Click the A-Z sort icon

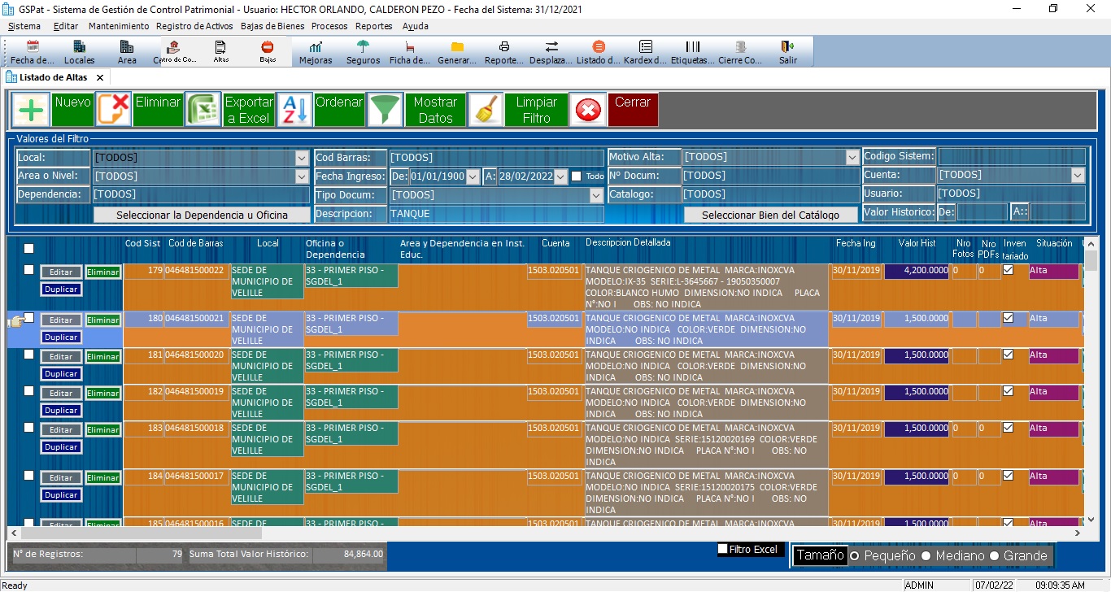[294, 109]
